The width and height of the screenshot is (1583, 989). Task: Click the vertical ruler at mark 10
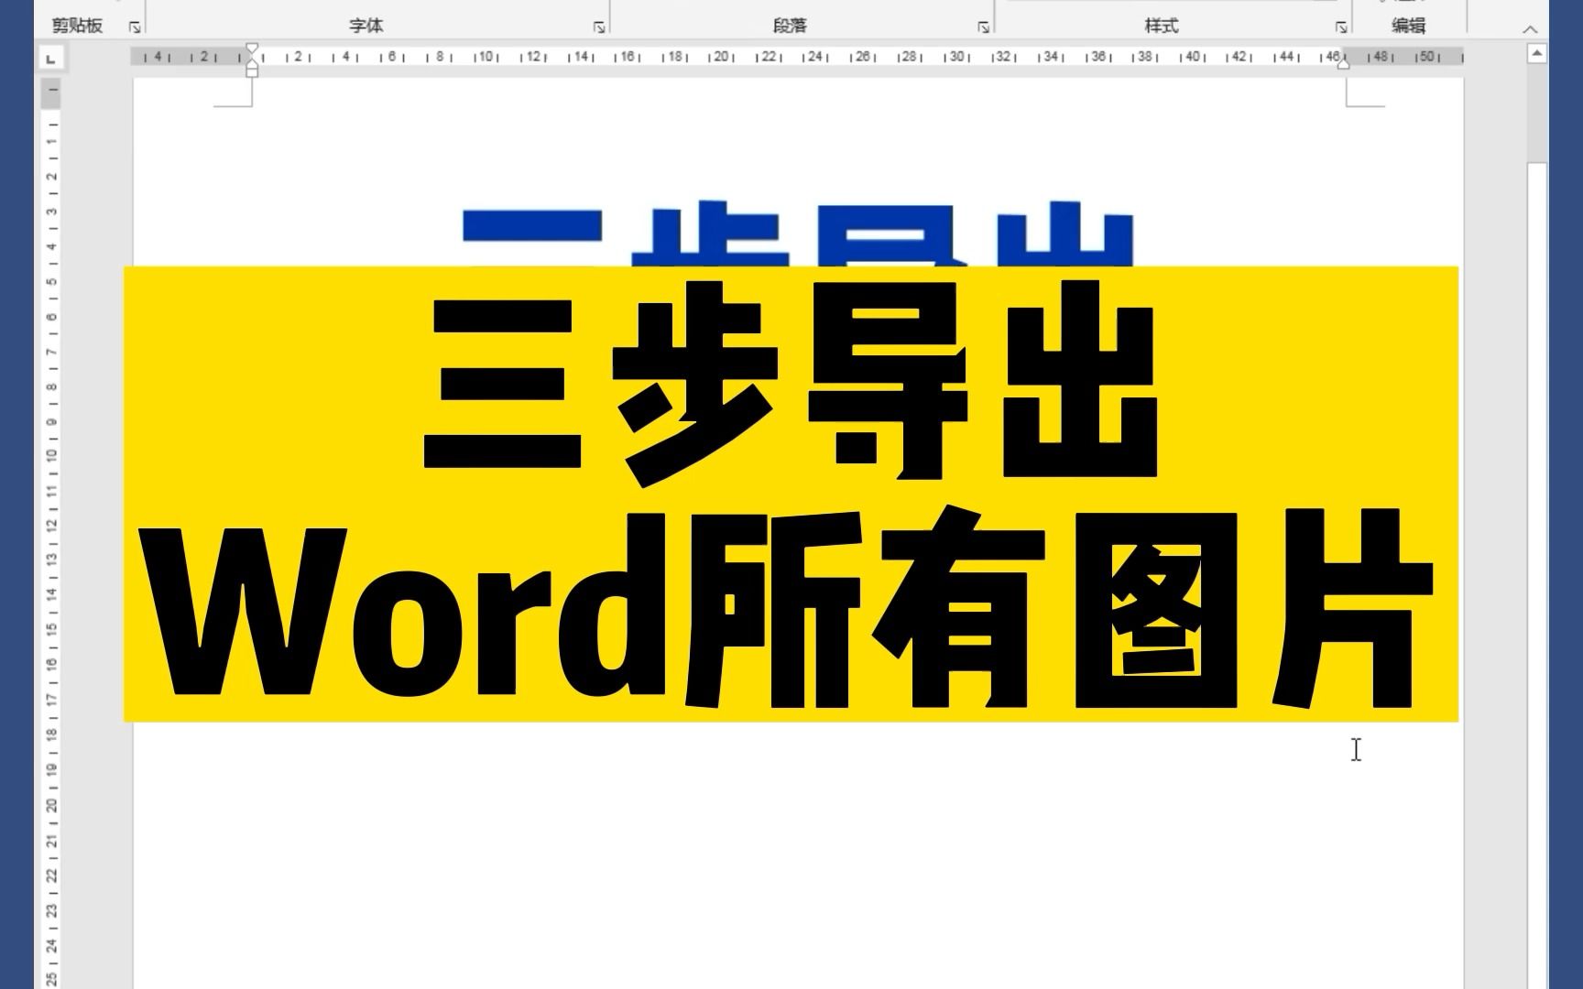52,454
